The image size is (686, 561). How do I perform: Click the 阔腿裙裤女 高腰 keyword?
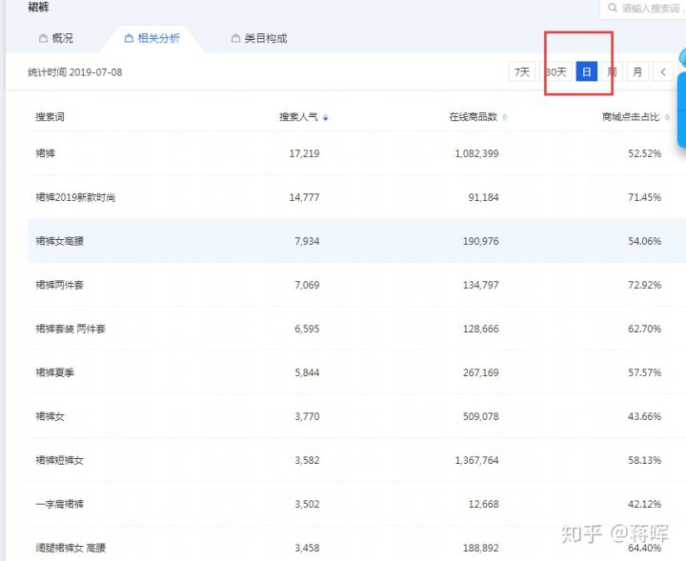pyautogui.click(x=71, y=548)
